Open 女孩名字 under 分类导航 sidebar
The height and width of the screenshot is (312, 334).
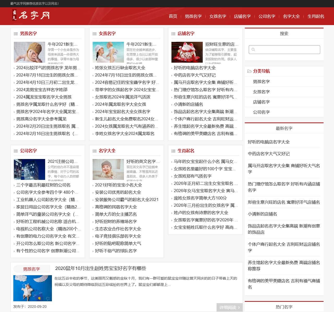pyautogui.click(x=261, y=92)
